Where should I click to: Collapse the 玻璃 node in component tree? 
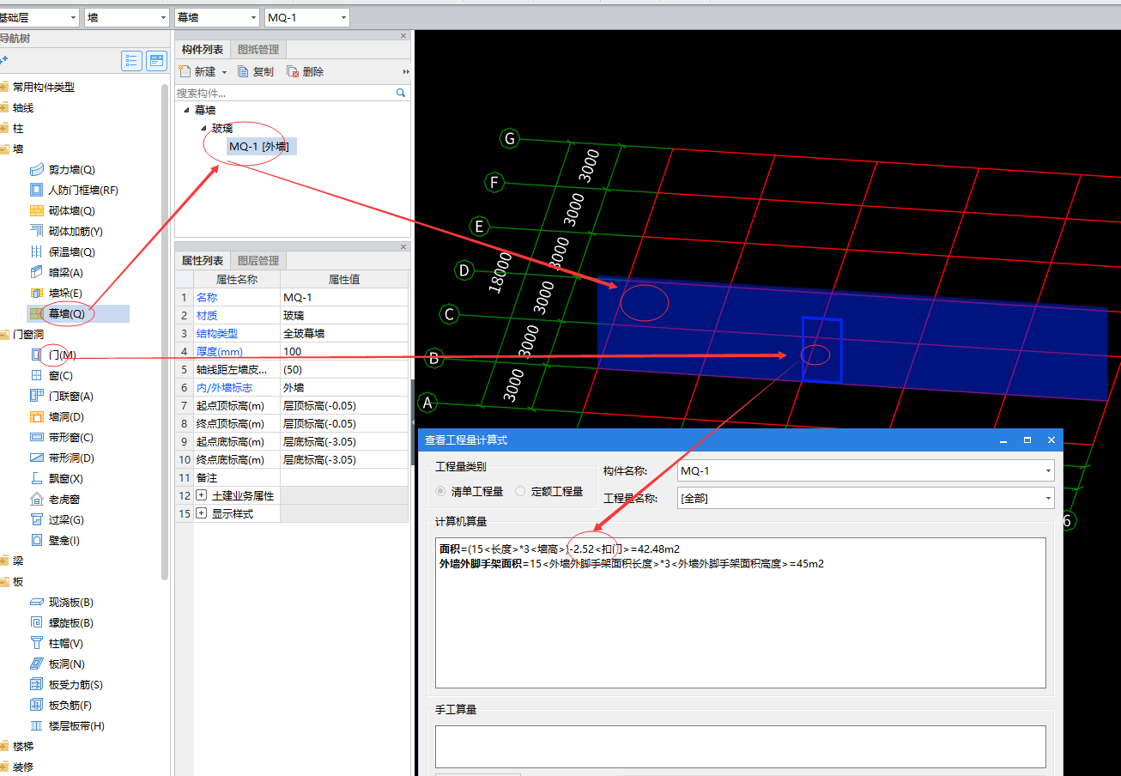[203, 129]
